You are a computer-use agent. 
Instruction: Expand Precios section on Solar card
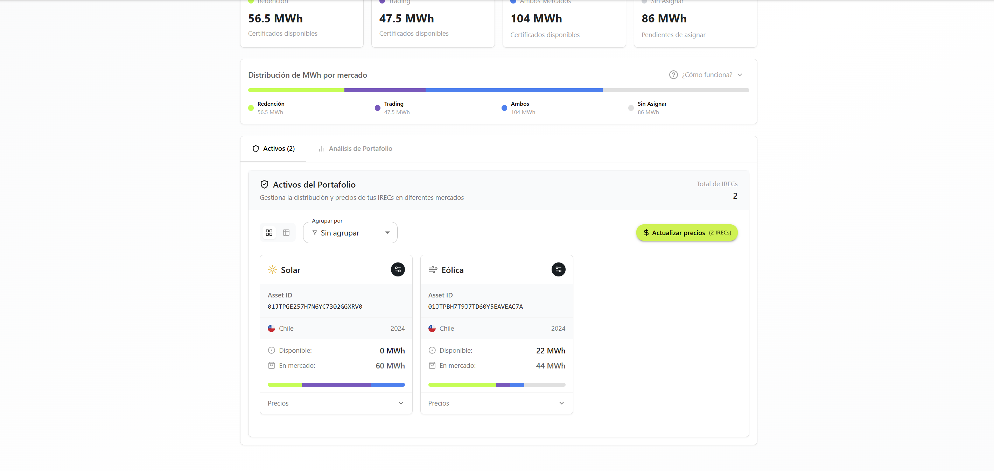(336, 403)
